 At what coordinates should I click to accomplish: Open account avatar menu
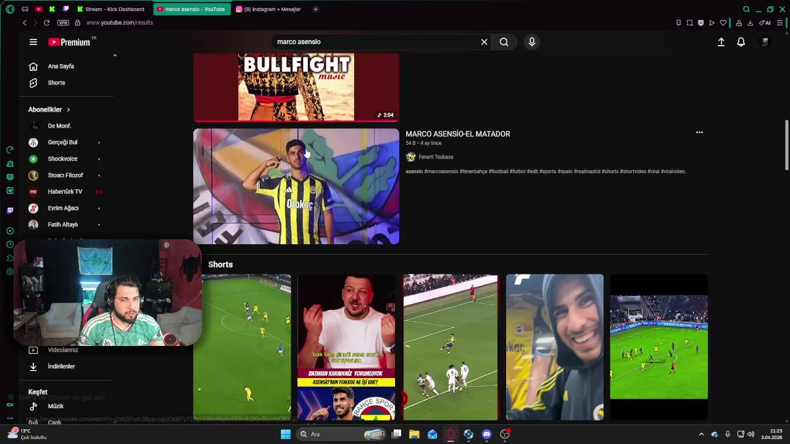(765, 42)
